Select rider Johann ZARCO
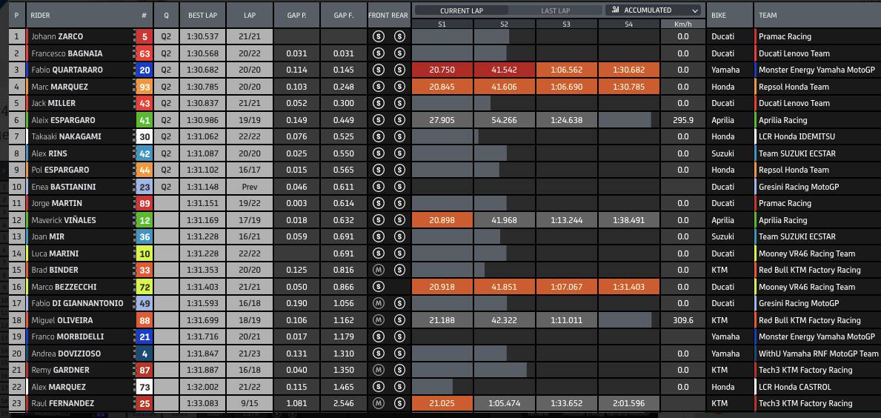Viewport: 881px width, 418px height. [57, 36]
